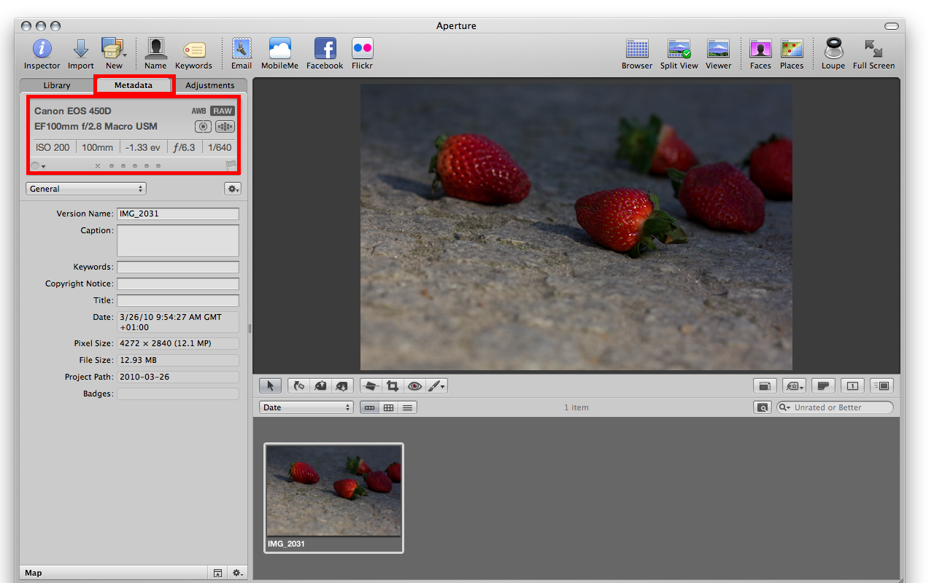Select the Crop tool
The width and height of the screenshot is (934, 583).
(x=393, y=386)
